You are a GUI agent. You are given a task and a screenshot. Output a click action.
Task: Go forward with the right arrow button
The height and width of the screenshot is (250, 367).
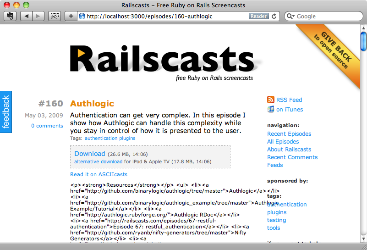point(38,16)
